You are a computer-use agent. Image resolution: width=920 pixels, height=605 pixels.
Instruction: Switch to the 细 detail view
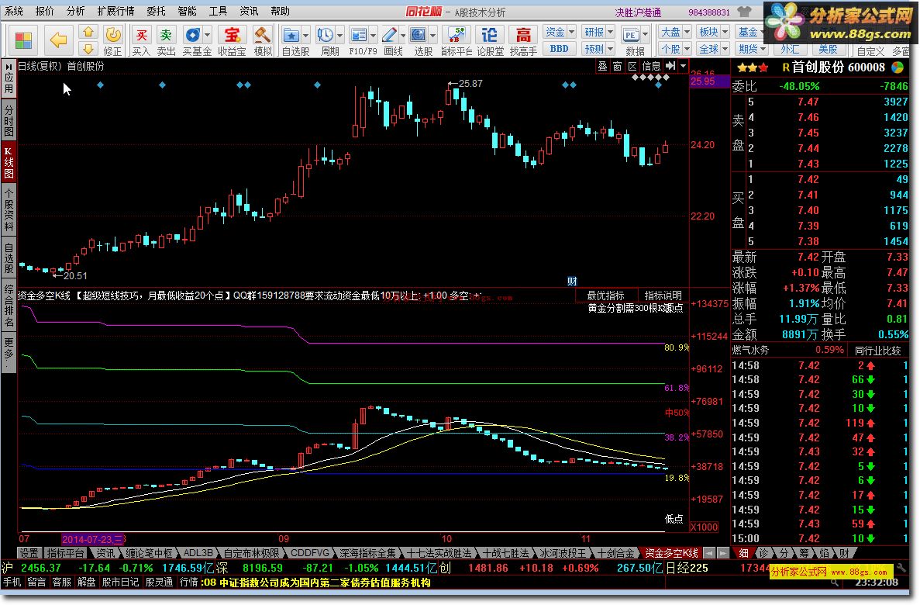[744, 553]
